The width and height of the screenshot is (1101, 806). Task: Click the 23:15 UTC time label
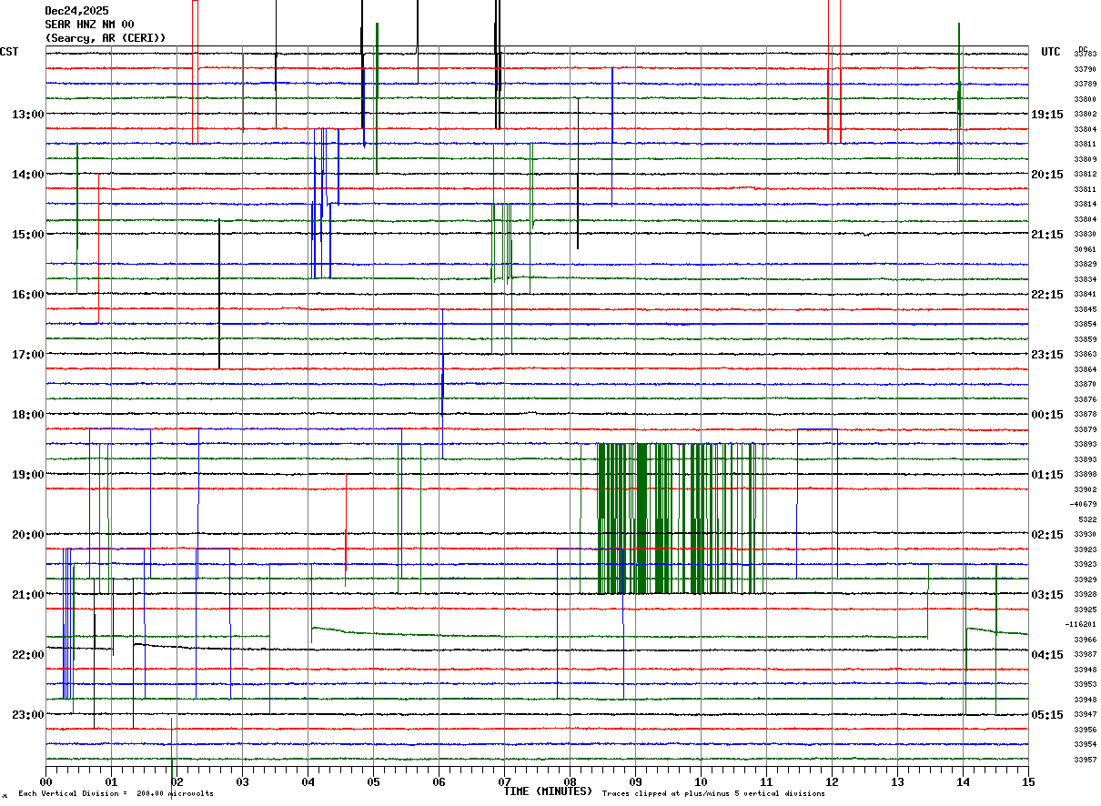[1047, 355]
